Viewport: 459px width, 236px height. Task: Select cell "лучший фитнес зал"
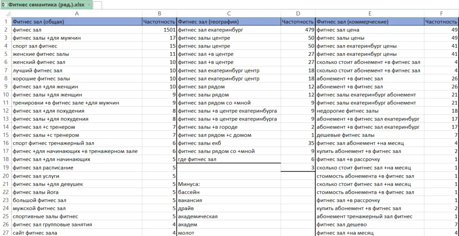pos(77,70)
